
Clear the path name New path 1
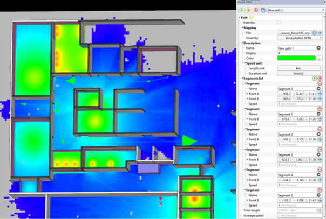[320, 48]
